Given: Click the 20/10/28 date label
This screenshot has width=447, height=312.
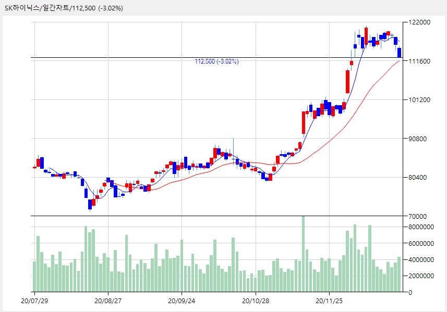Looking at the screenshot, I should 256,301.
